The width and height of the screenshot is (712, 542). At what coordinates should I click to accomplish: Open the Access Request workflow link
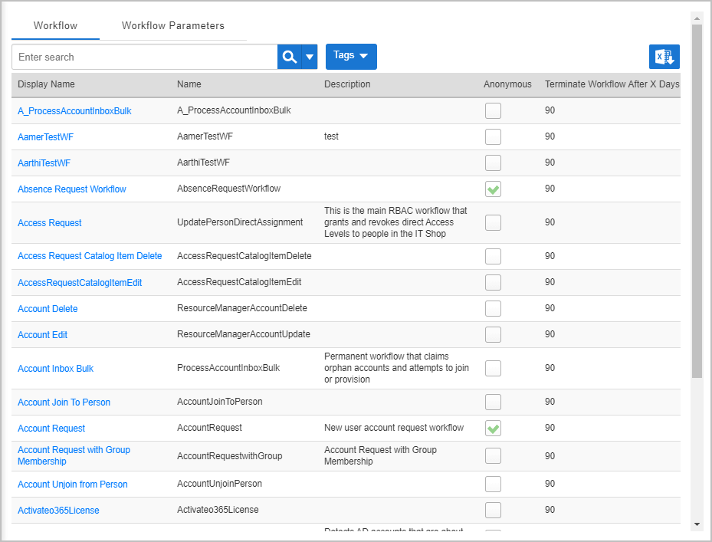pyautogui.click(x=49, y=222)
